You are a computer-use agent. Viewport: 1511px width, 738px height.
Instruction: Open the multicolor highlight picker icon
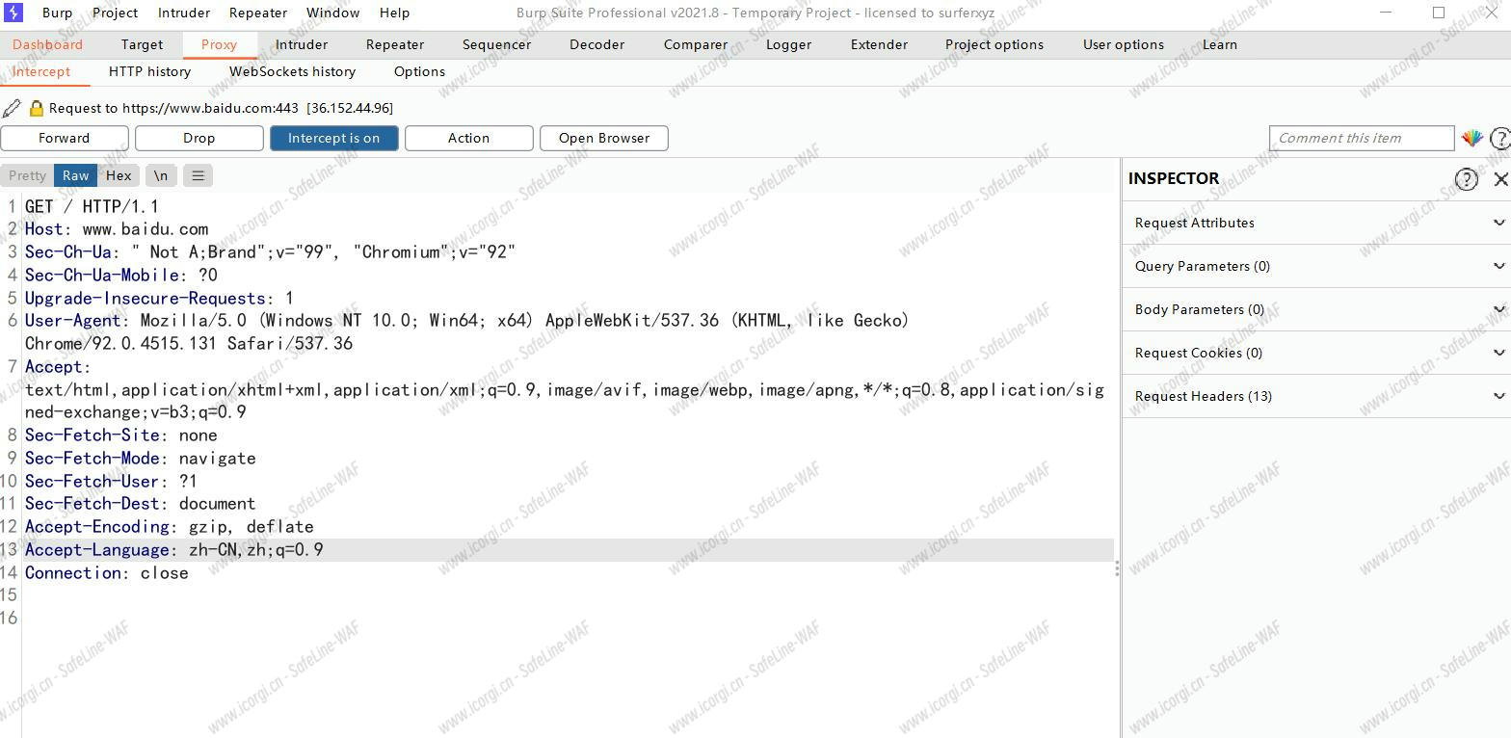pos(1471,138)
